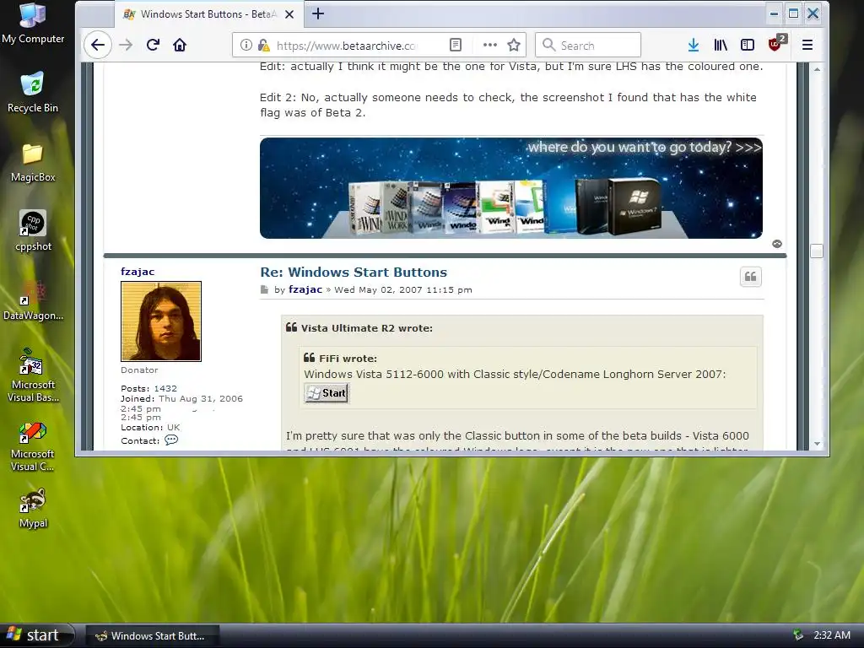Screen dimensions: 864x648
Task: Launch the cppshot shortcut
Action: (33, 231)
